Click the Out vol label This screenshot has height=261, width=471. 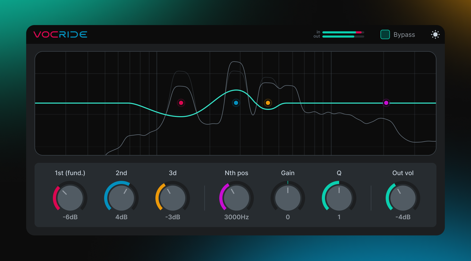[403, 173]
